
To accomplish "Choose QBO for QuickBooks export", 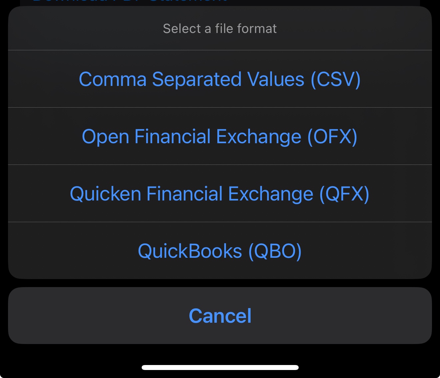I will (x=220, y=251).
